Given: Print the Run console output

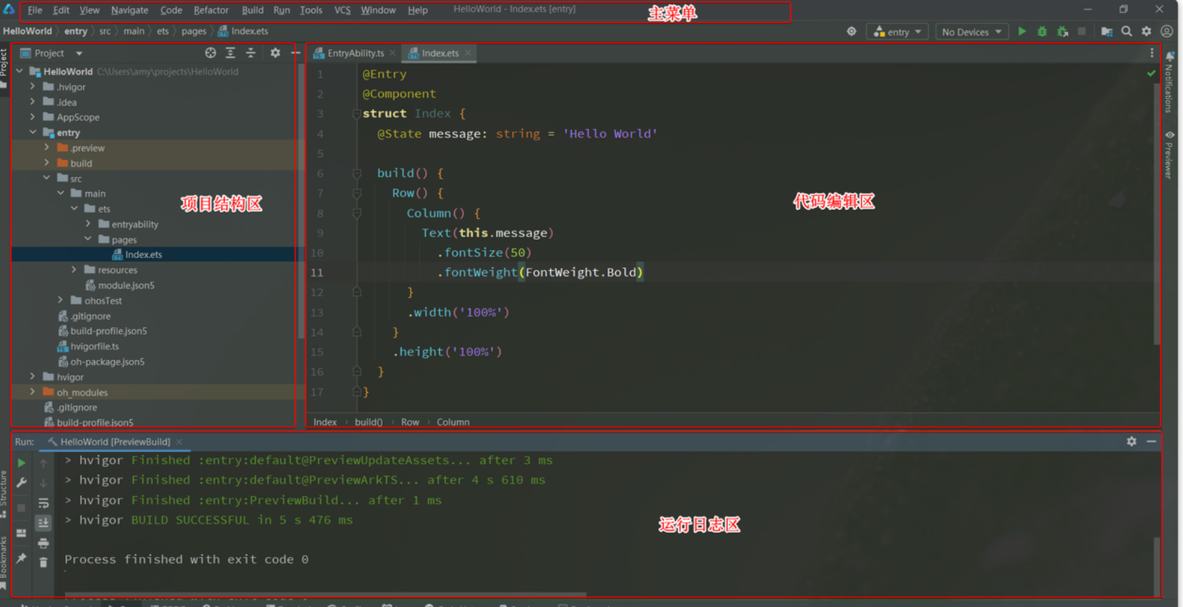Looking at the screenshot, I should [x=44, y=543].
